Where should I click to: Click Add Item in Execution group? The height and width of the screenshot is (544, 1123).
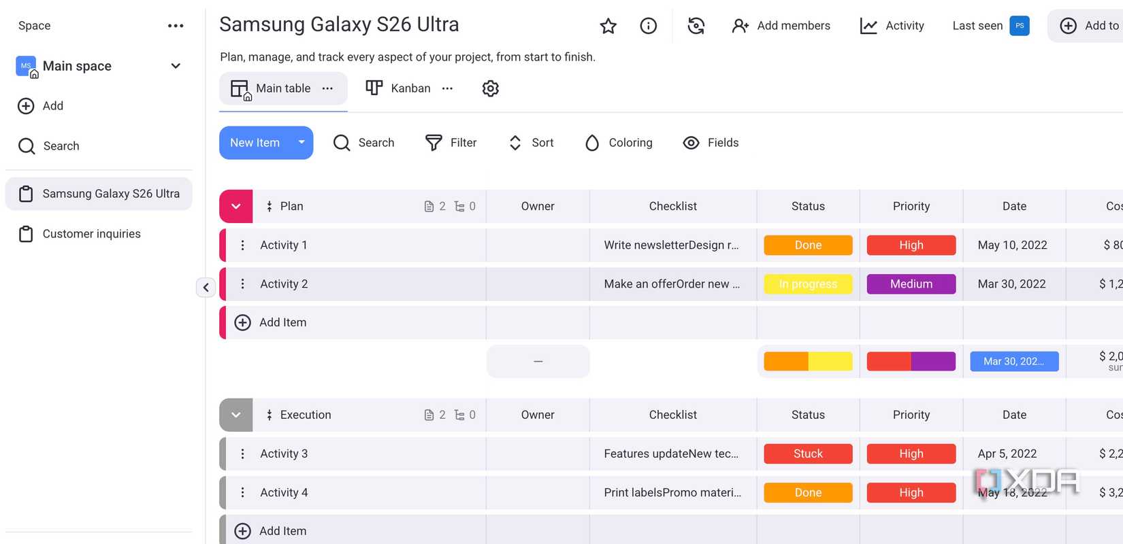271,531
